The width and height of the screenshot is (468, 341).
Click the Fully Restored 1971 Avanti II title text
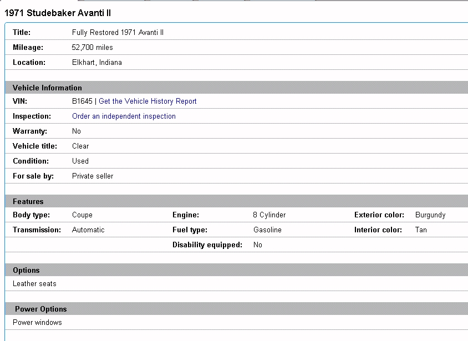pos(118,33)
